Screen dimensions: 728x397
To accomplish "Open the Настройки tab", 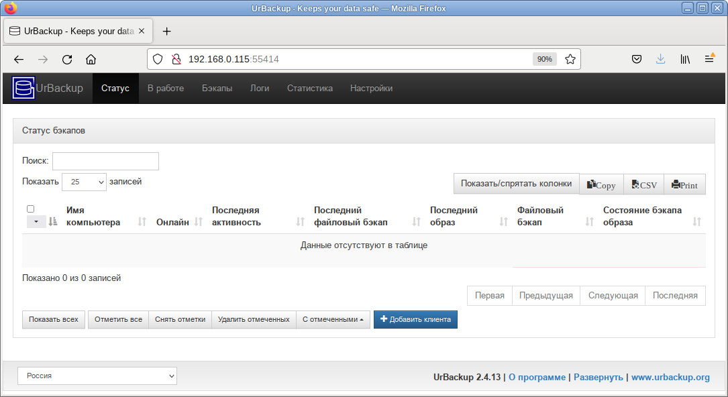I will tap(372, 88).
